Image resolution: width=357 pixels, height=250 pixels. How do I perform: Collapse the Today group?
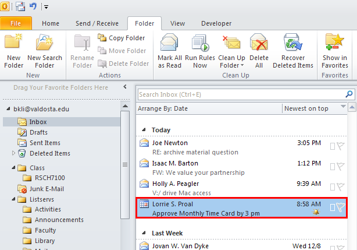144,130
